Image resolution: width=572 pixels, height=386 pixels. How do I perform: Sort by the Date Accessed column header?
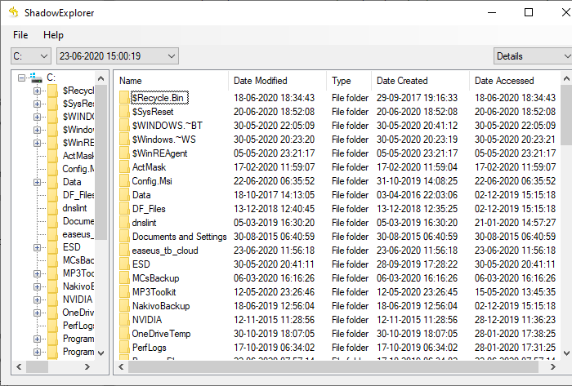pyautogui.click(x=514, y=81)
